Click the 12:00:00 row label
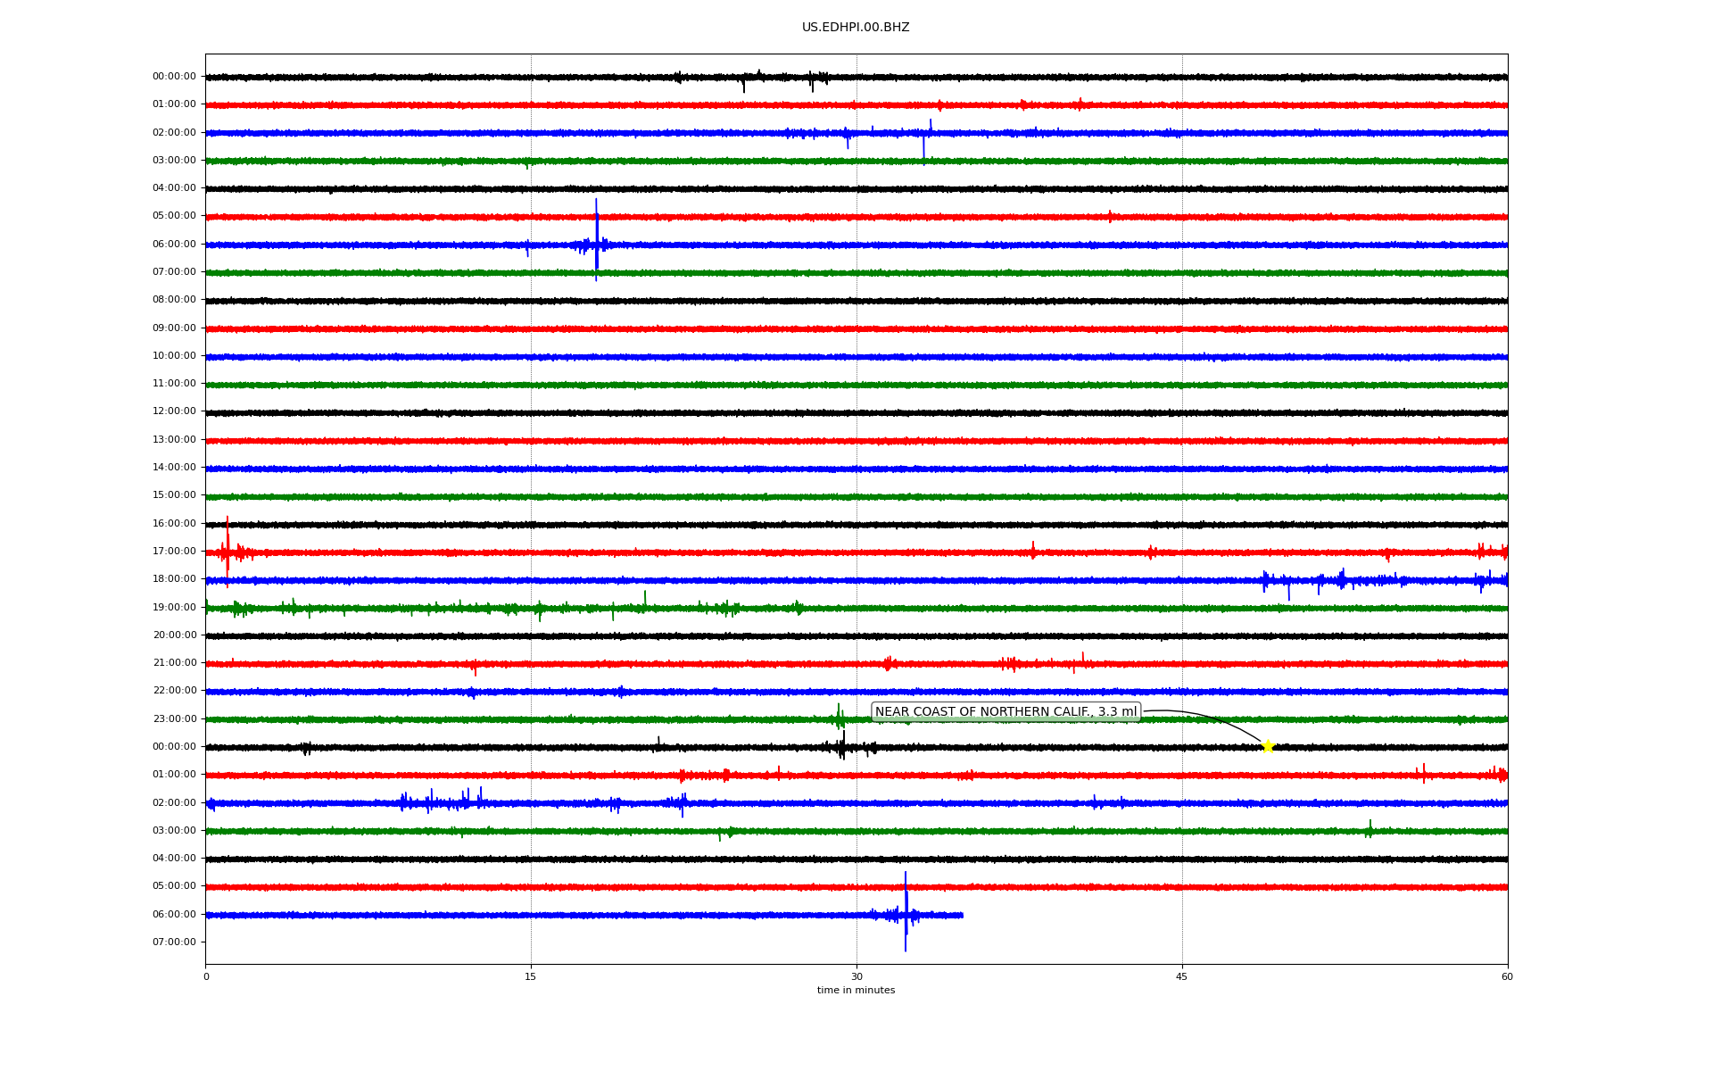Screen dimensions: 1713x1071 [x=174, y=411]
